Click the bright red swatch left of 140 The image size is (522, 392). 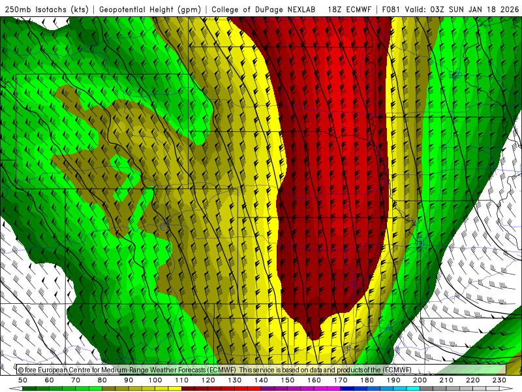tap(254, 389)
